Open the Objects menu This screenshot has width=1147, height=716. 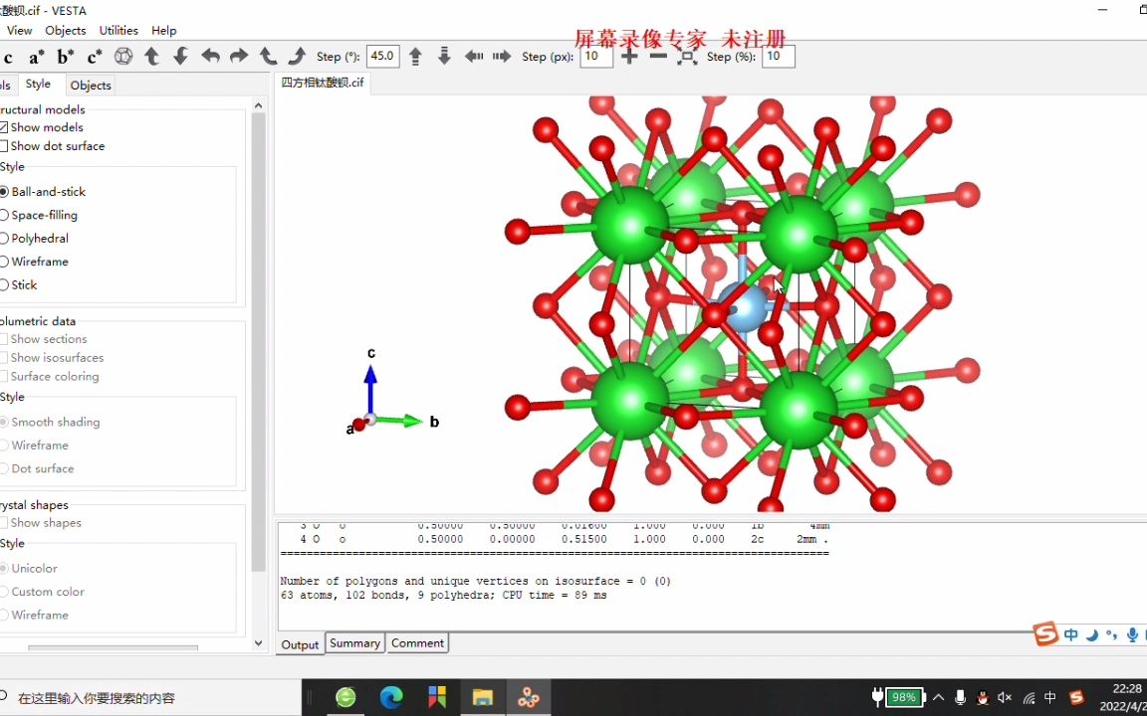65,30
